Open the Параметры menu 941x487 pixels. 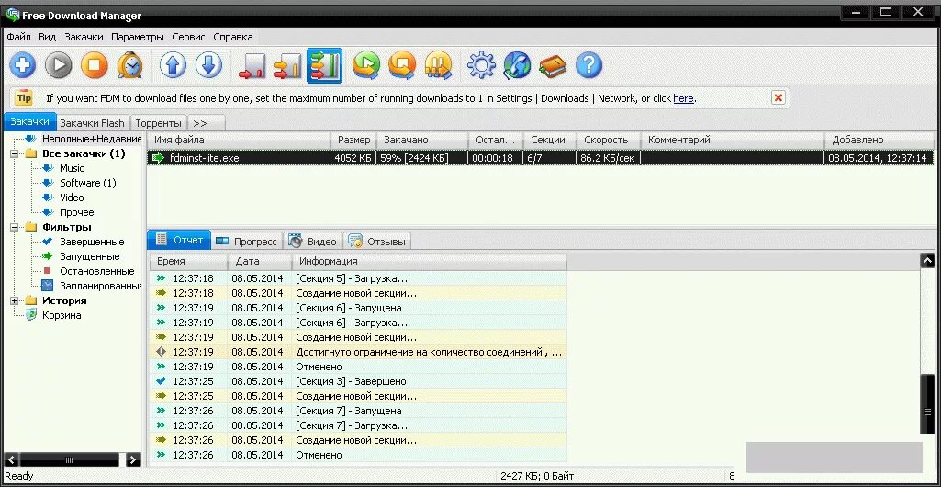(138, 37)
